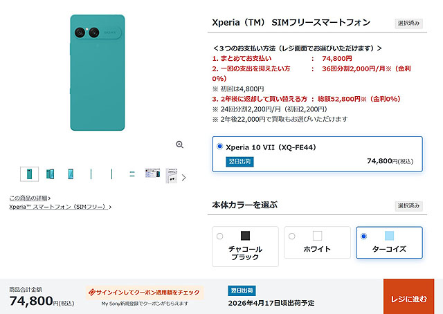Click the charcoal black color swatch

pos(245,236)
